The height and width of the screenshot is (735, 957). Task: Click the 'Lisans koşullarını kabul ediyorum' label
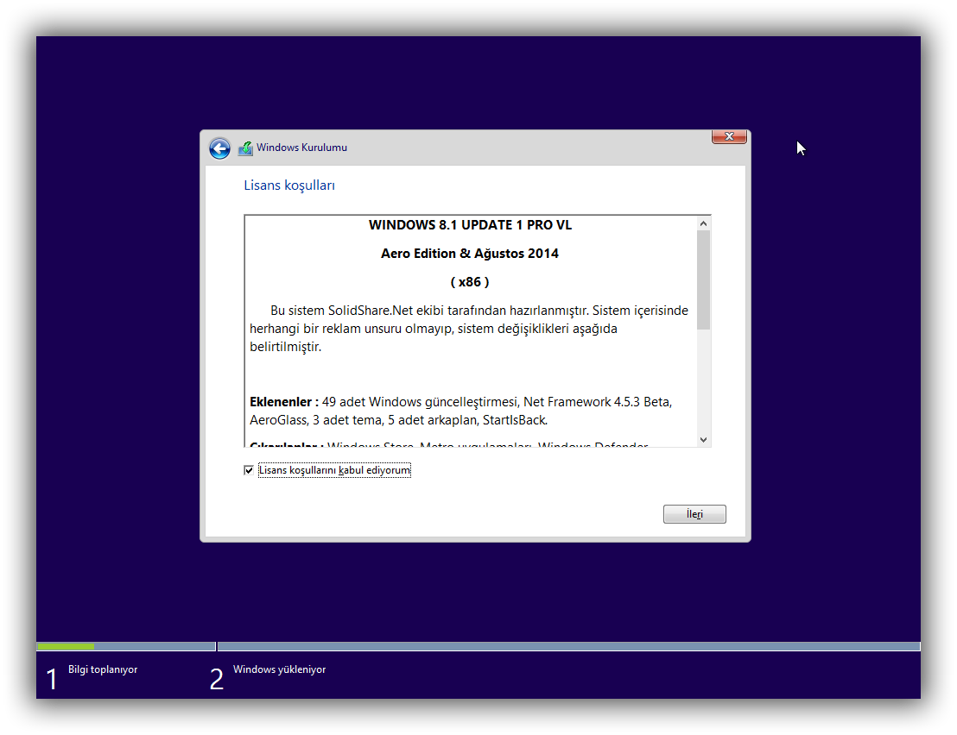click(334, 470)
